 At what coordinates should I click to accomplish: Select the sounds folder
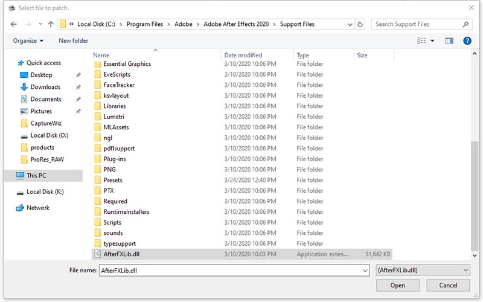point(113,233)
